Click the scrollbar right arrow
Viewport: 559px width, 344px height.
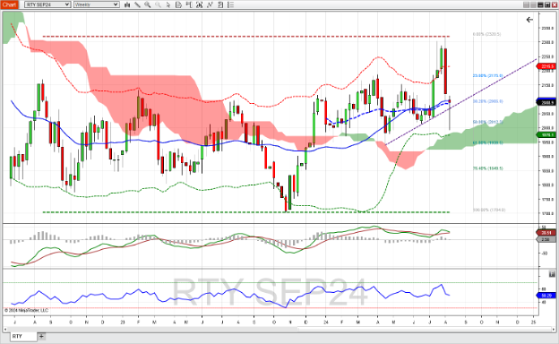(x=554, y=329)
